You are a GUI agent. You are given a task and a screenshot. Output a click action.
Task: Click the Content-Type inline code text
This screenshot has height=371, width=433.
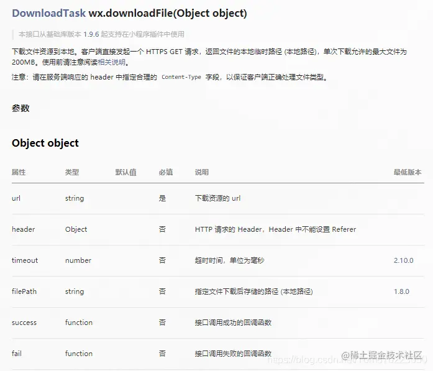tap(181, 77)
